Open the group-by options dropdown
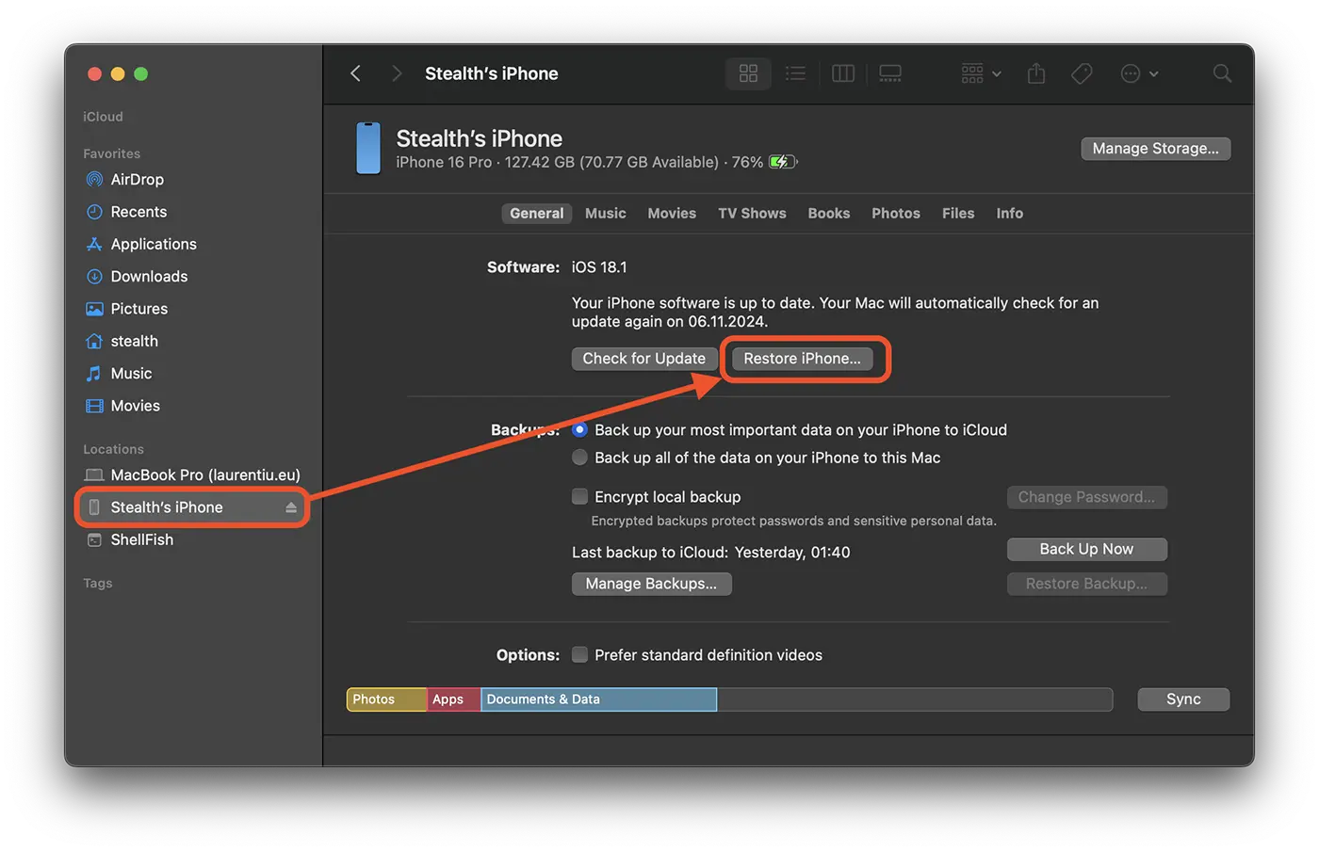Screen dimensions: 1319x852 (981, 73)
